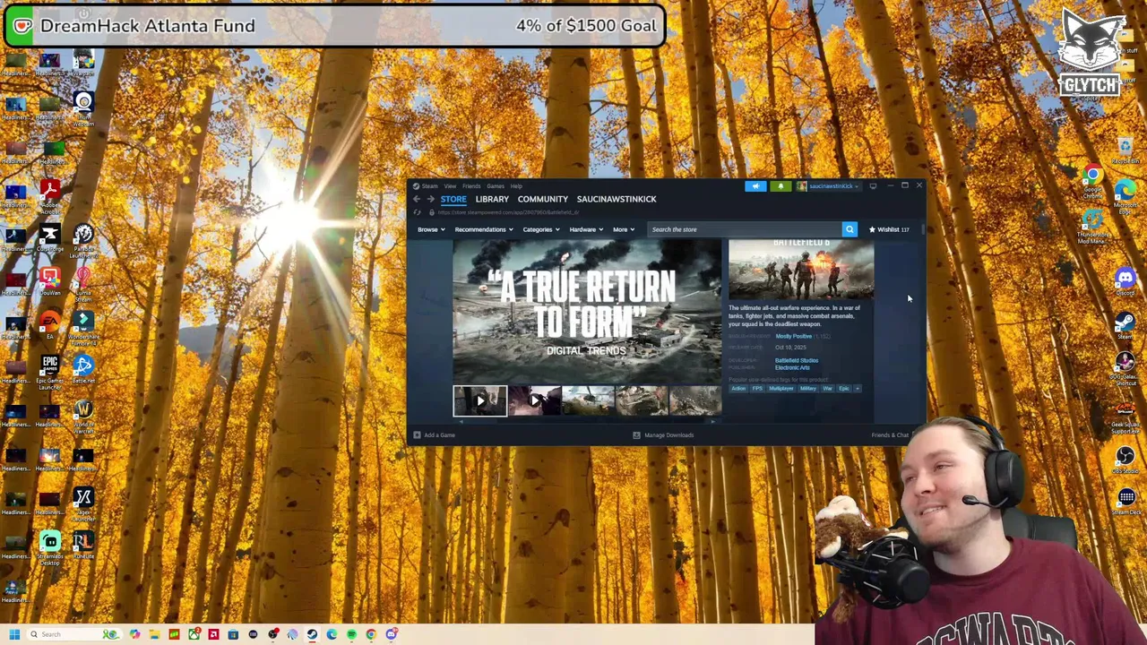Launch the EA app desktop icon
Image resolution: width=1147 pixels, height=645 pixels.
49,321
